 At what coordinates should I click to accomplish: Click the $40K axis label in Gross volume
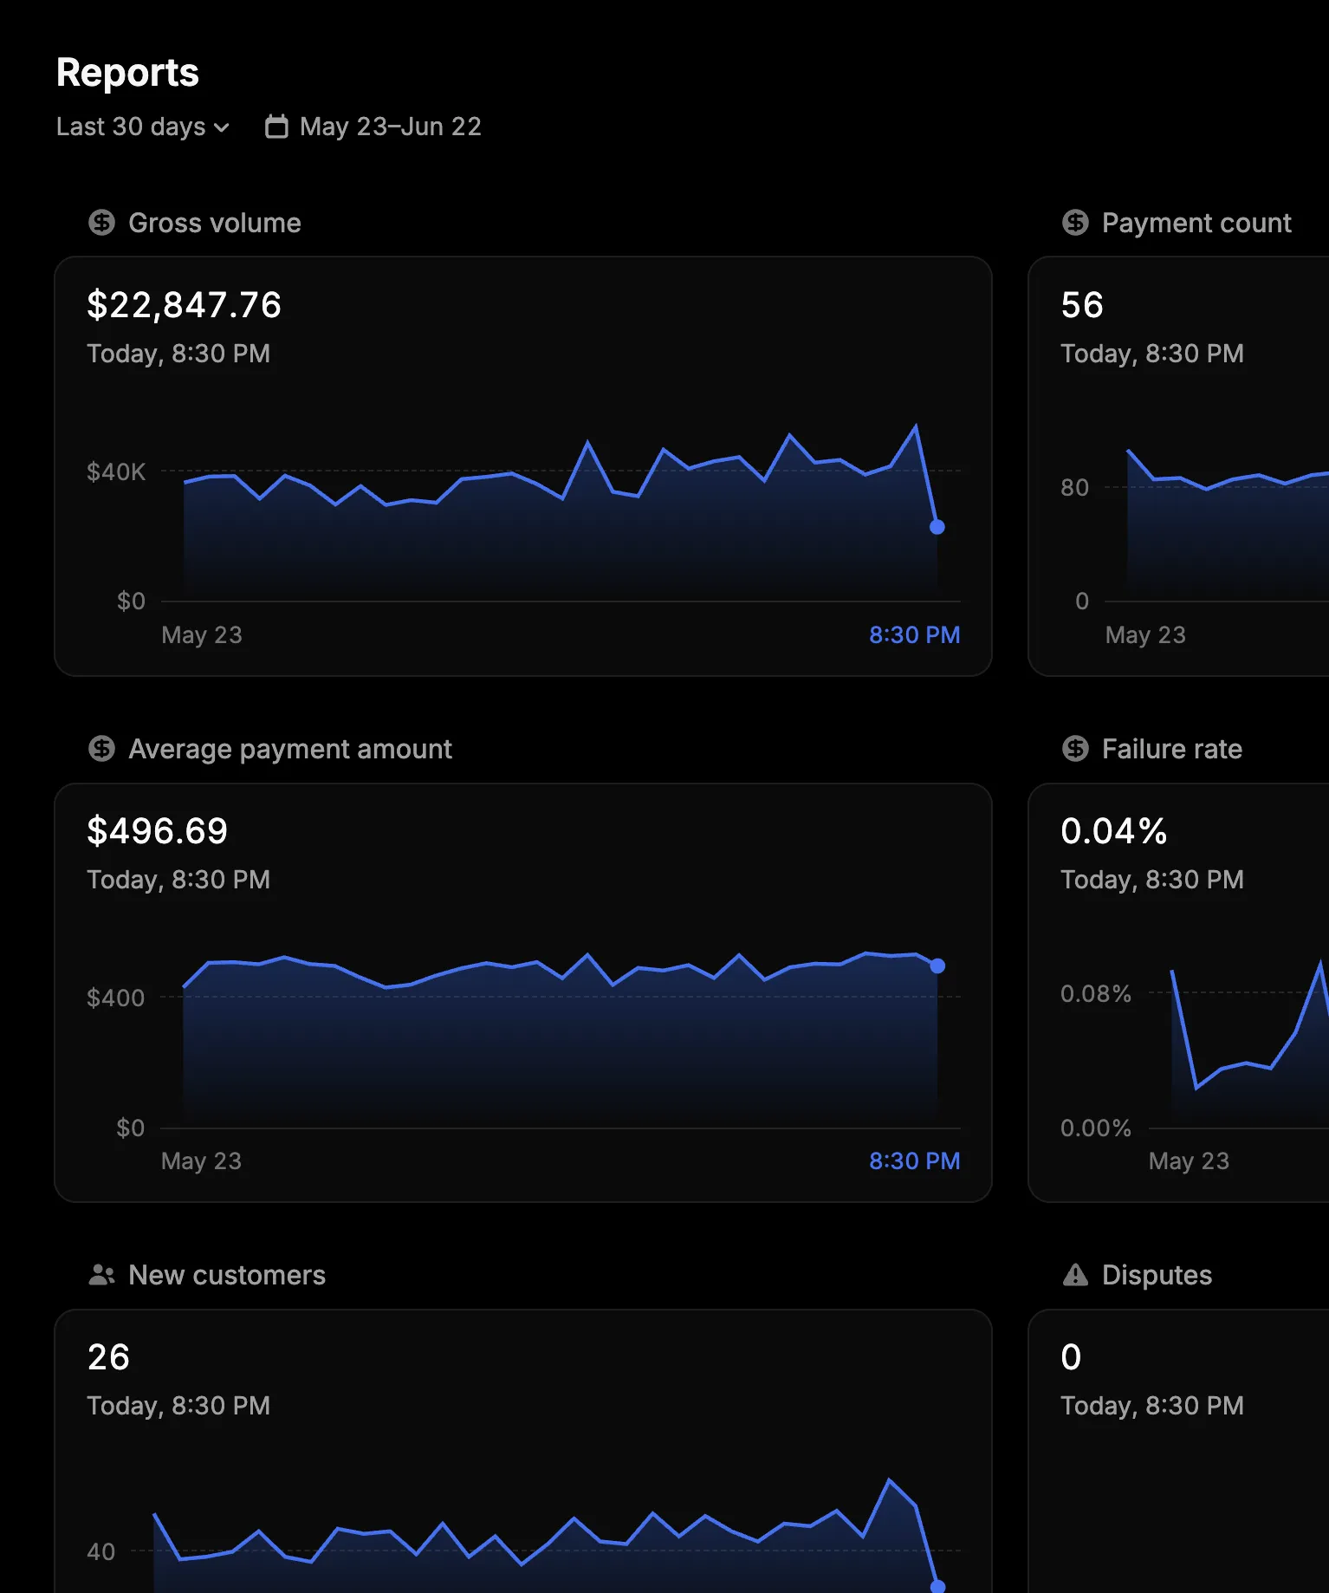click(116, 472)
